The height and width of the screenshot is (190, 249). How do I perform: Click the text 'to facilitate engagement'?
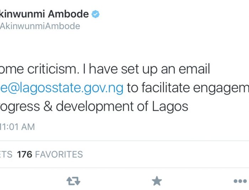188,88
